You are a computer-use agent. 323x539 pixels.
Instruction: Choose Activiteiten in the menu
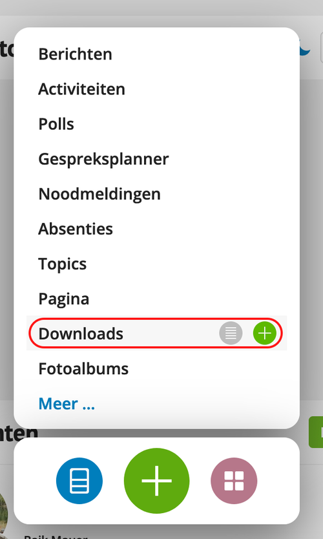coord(82,89)
